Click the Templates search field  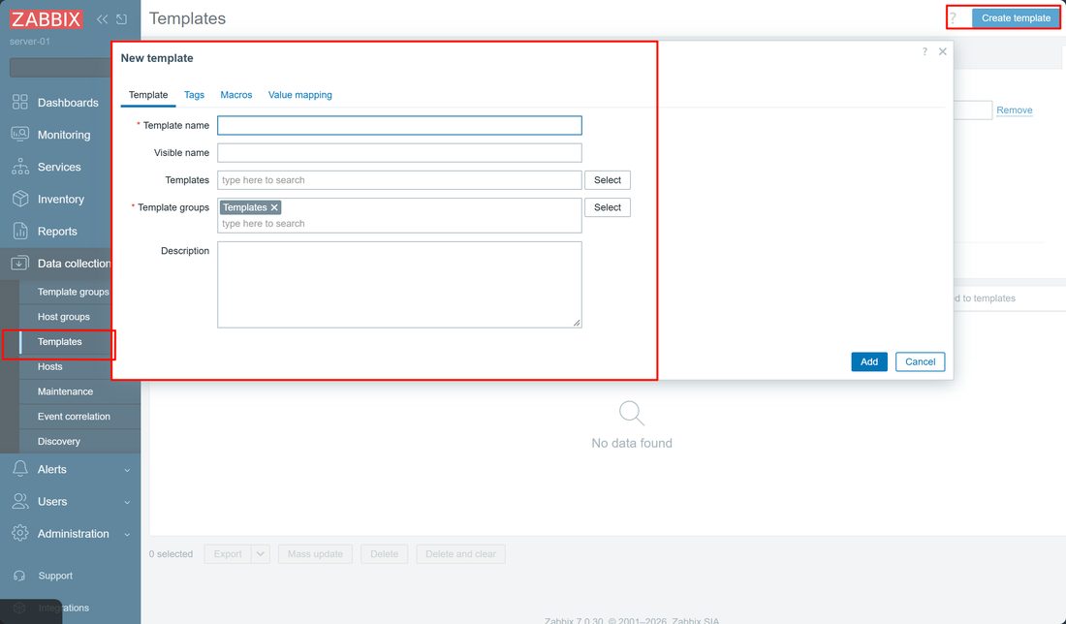[x=399, y=180]
